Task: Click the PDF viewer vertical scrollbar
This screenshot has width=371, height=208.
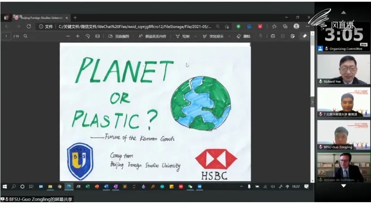Action: pos(312,107)
